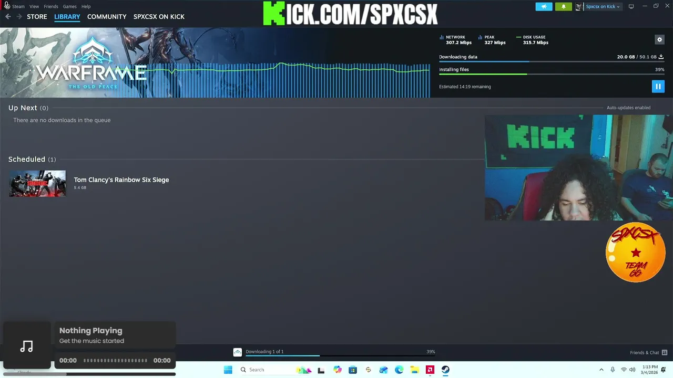Click the Downloading 1 of 1 status
This screenshot has height=378, width=673.
click(x=264, y=352)
